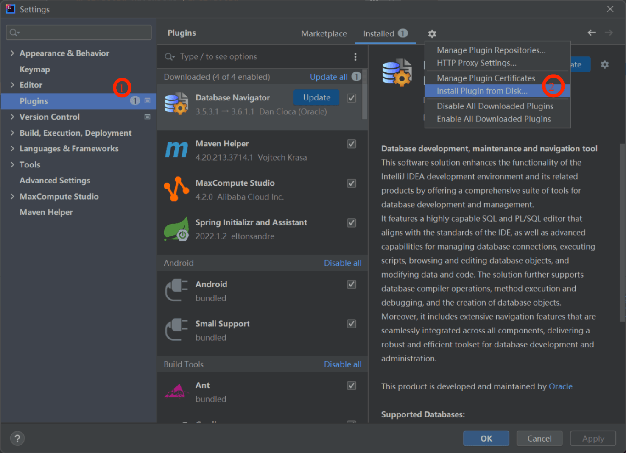Click the Database Navigator plugin icon

pyautogui.click(x=176, y=104)
